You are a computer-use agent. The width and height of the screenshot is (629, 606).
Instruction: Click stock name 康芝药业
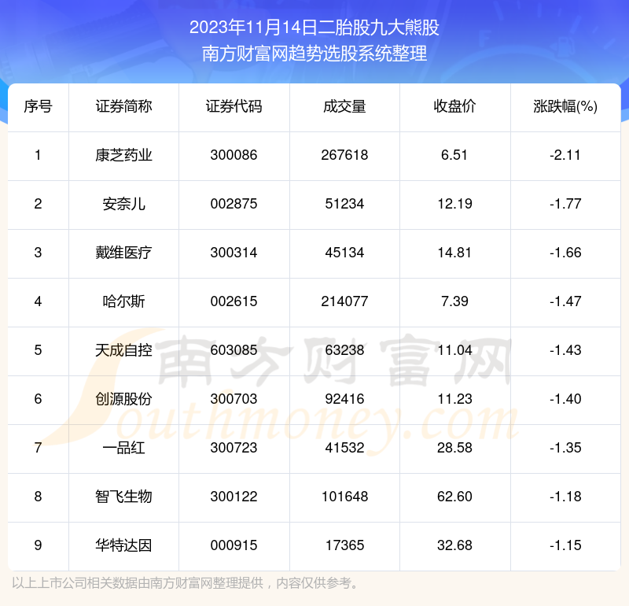(x=123, y=155)
